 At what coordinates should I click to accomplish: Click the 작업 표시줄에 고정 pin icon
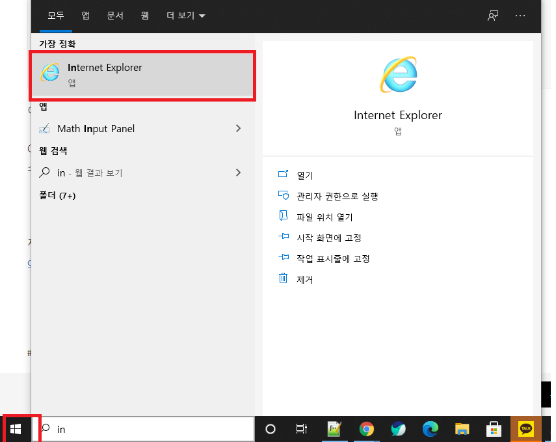click(284, 256)
